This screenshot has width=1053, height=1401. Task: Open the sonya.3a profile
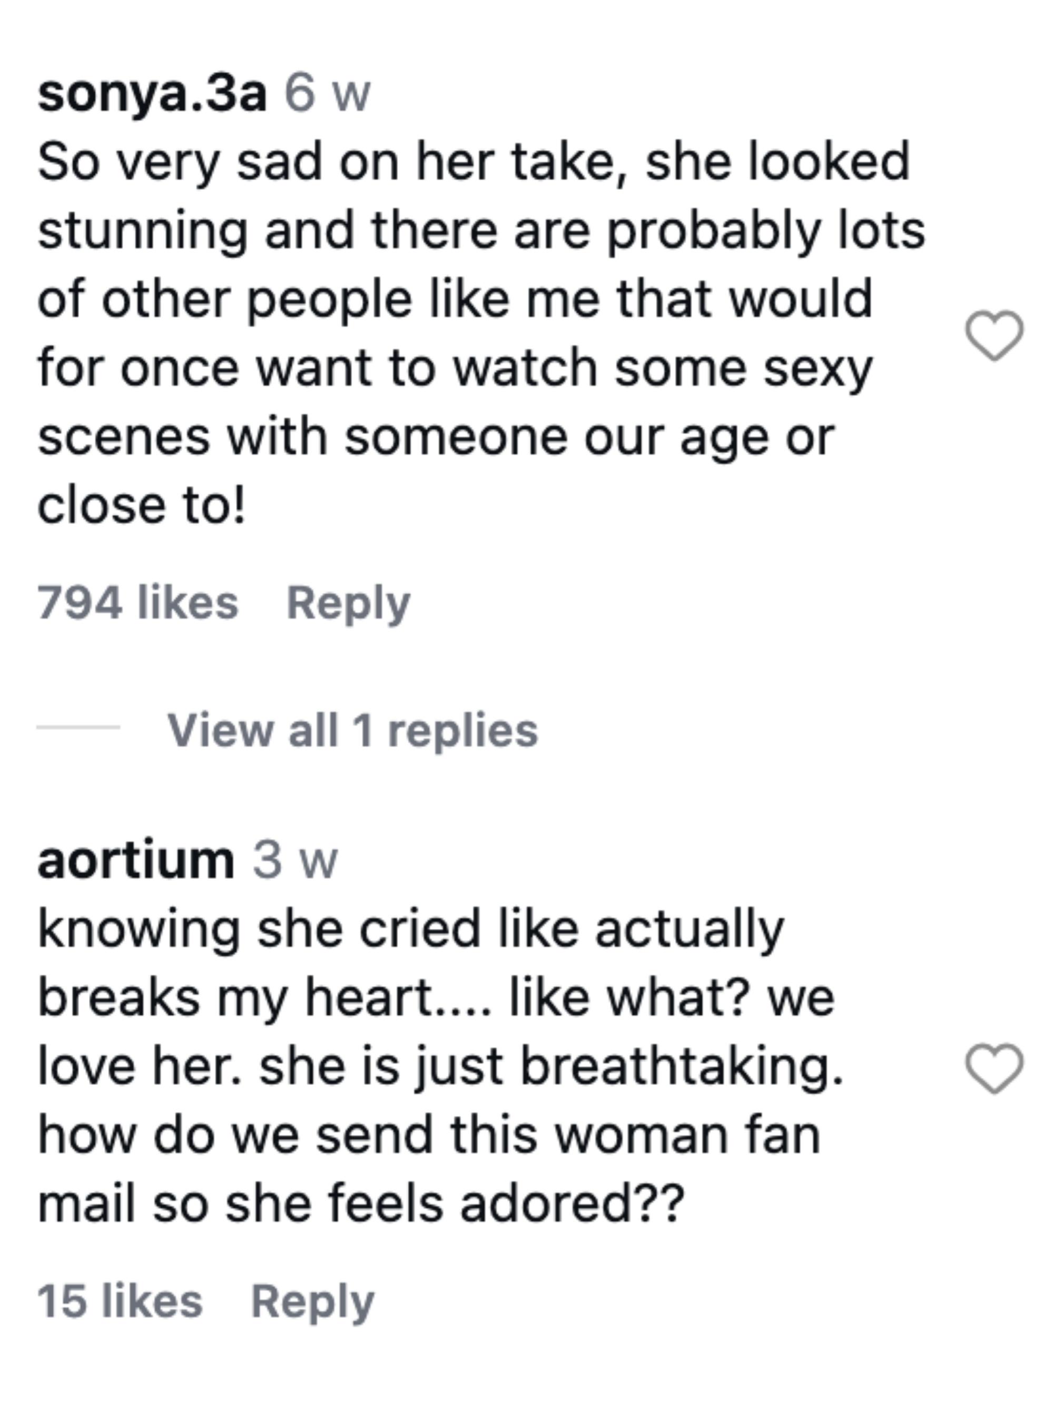(152, 94)
